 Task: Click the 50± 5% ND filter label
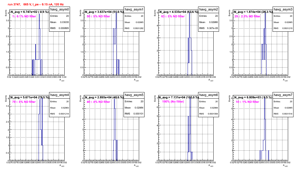(98, 16)
